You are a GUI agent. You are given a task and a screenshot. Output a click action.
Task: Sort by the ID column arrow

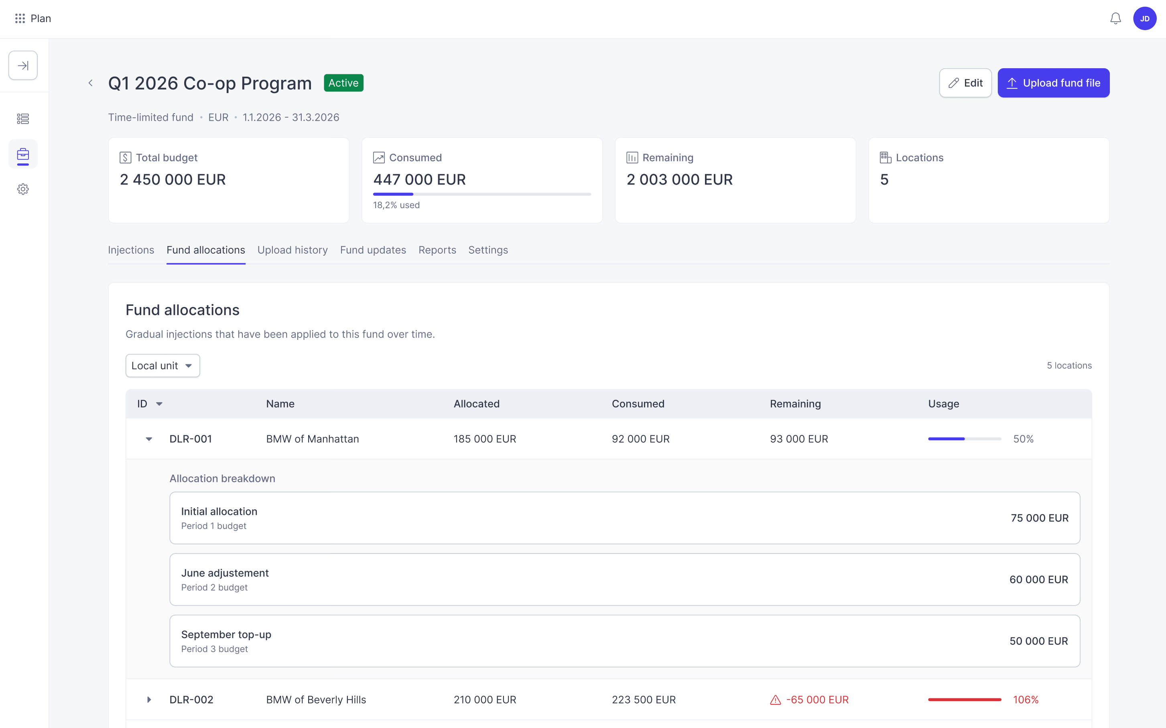click(159, 404)
